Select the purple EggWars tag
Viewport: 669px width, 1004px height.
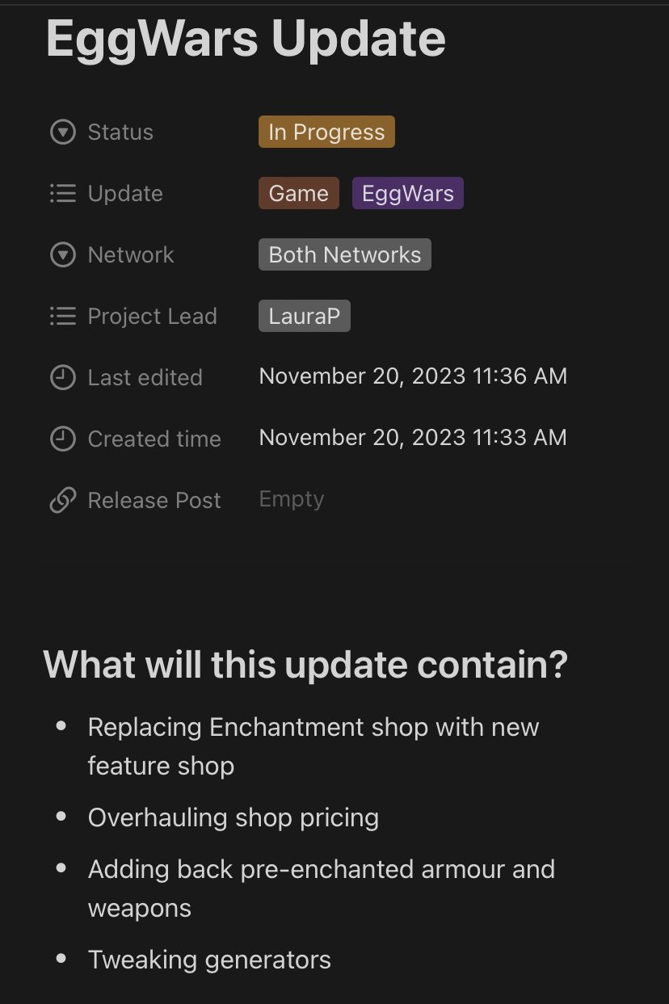tap(408, 193)
